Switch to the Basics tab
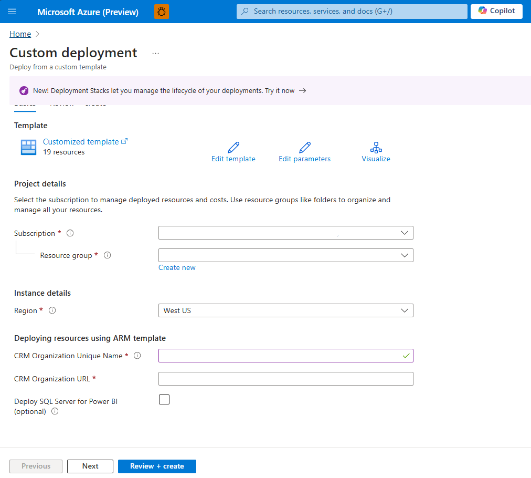The image size is (531, 478). 25,103
